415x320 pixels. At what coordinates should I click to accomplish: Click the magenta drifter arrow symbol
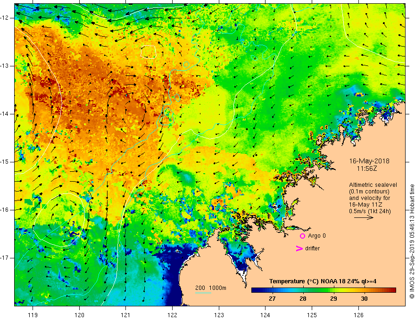299,248
